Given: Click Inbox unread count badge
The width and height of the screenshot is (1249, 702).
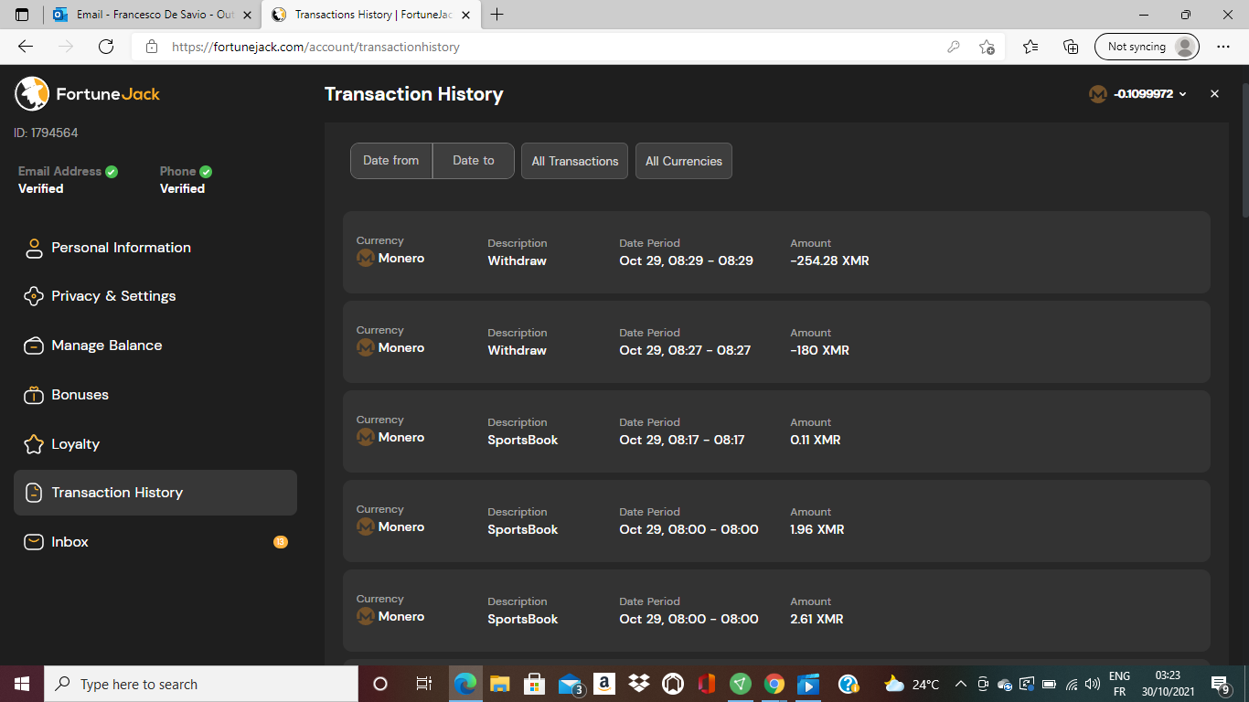Looking at the screenshot, I should (x=281, y=542).
